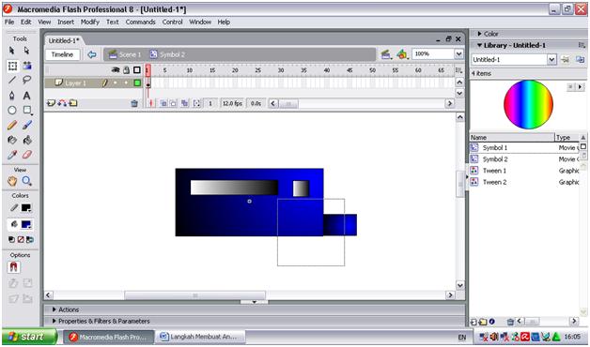Image resolution: width=590 pixels, height=347 pixels.
Task: Click the Timeline toggle button
Action: click(62, 54)
